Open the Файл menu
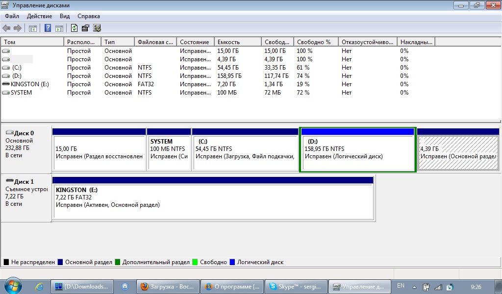Viewport: 502px width, 294px height. pos(12,16)
